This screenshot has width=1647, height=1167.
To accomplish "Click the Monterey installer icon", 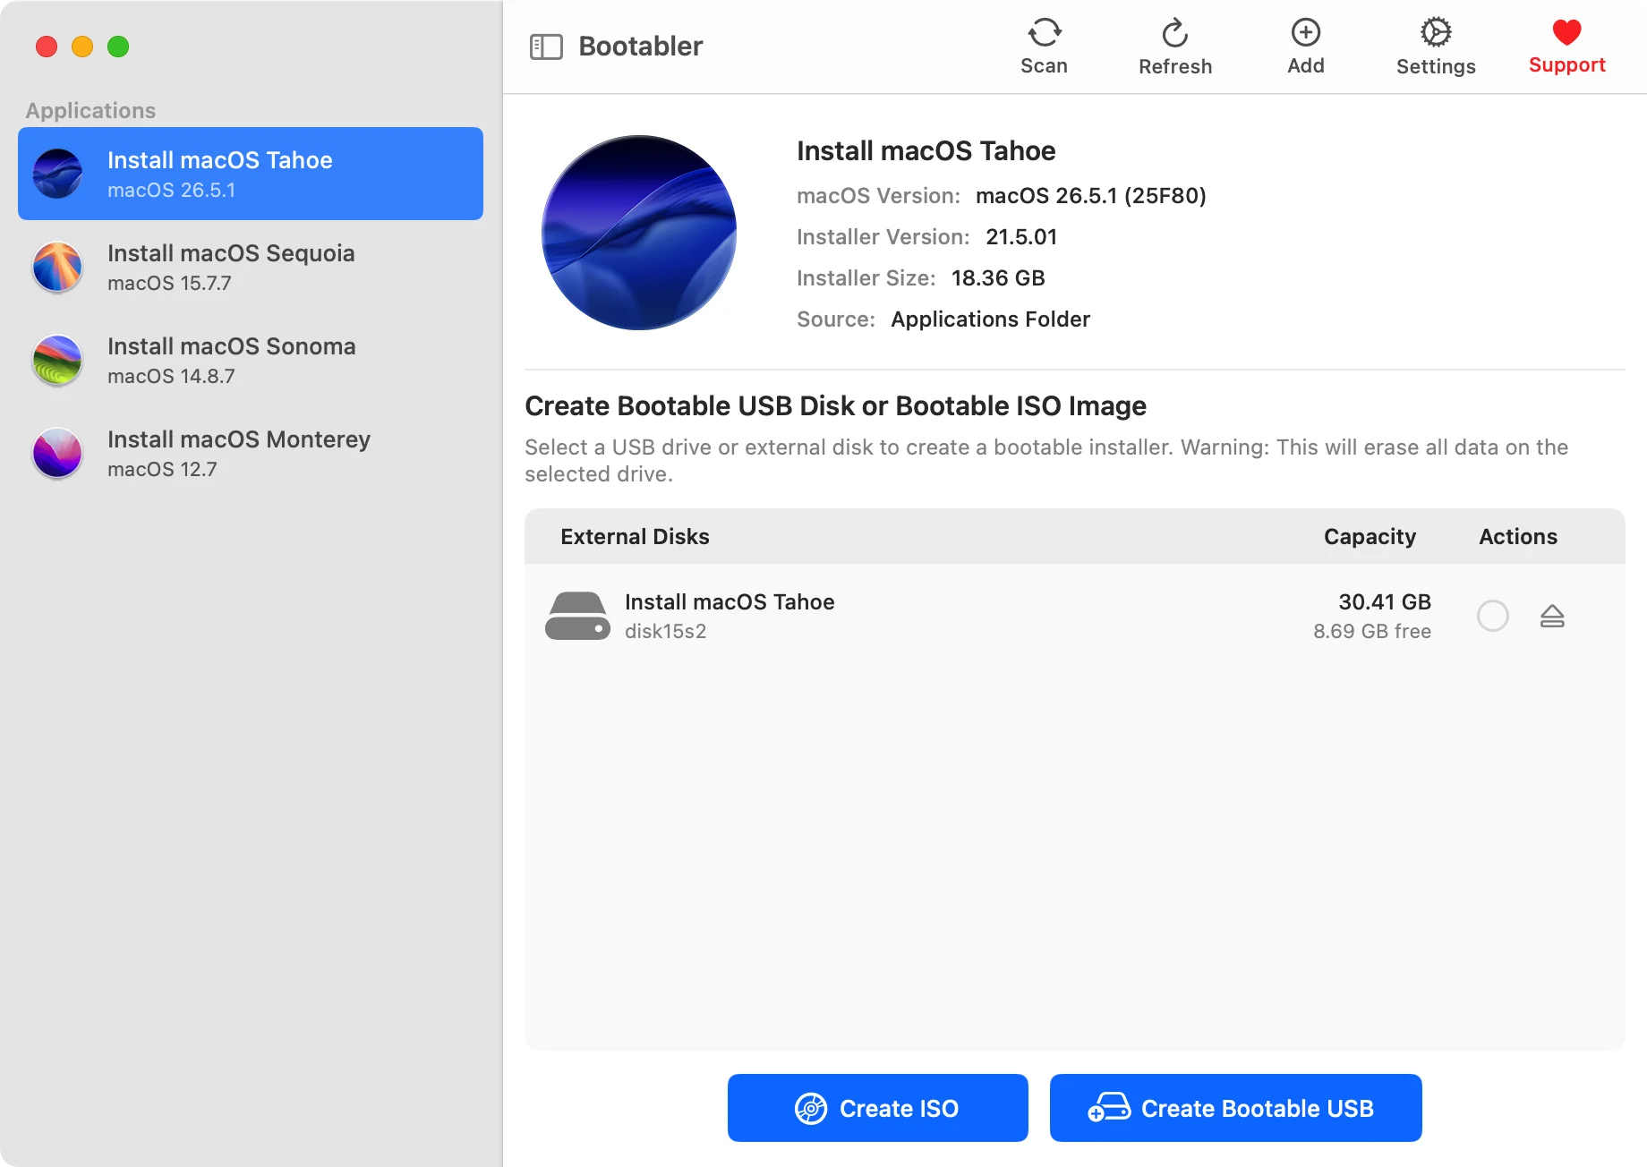I will click(57, 453).
